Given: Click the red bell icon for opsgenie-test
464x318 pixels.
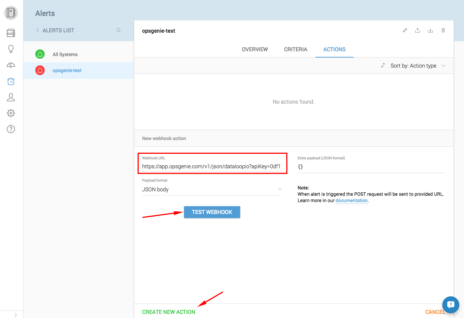Looking at the screenshot, I should [40, 70].
